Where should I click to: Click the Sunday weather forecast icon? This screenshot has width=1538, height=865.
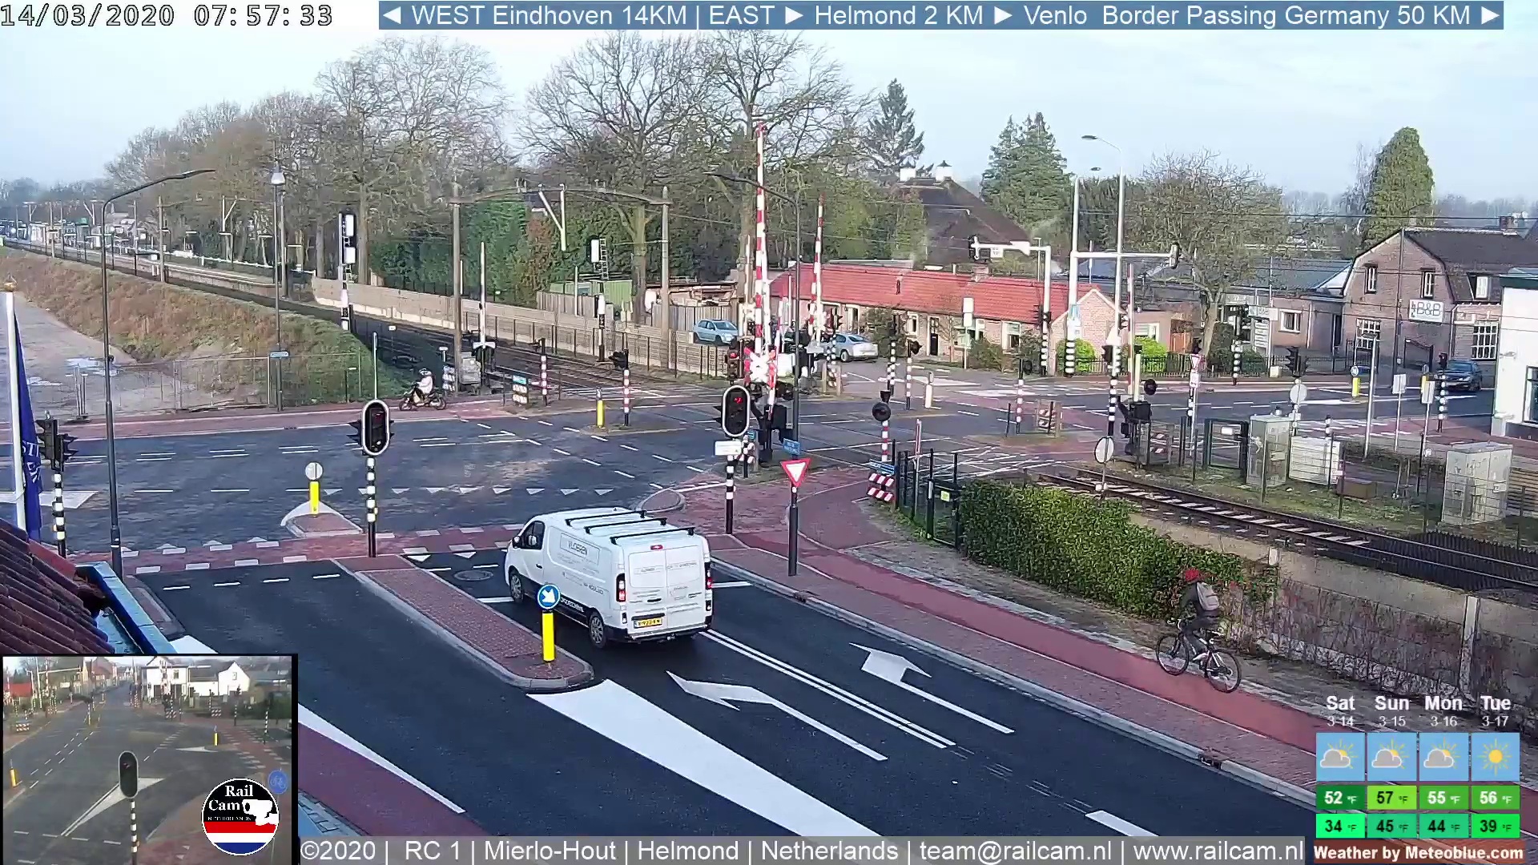(1391, 757)
